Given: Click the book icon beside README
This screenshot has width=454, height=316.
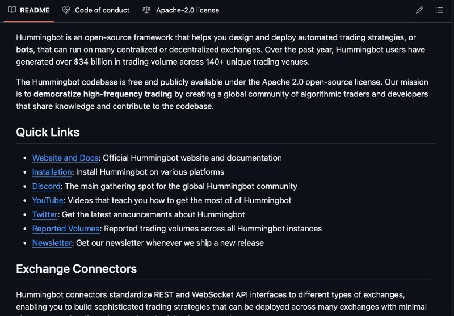Looking at the screenshot, I should click(x=12, y=10).
